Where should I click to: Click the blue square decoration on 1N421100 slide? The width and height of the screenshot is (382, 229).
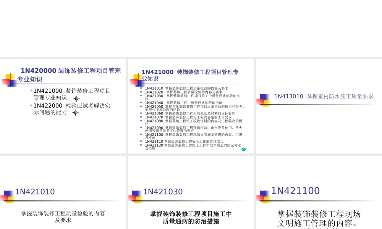click(263, 193)
